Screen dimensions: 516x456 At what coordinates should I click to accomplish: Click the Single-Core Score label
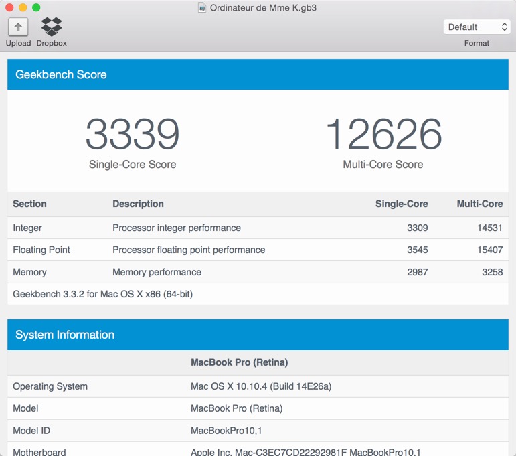click(x=133, y=164)
